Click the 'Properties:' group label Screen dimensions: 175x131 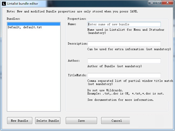[77, 19]
